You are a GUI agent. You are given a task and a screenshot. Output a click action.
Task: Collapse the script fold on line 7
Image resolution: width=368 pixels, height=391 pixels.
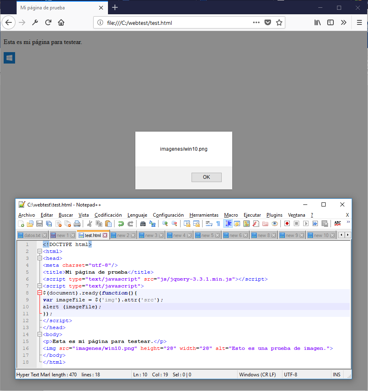(40, 286)
